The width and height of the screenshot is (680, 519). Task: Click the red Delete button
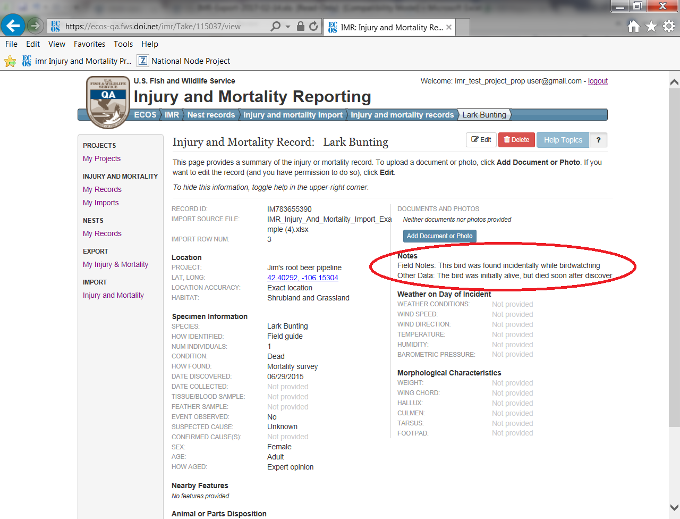pos(516,140)
